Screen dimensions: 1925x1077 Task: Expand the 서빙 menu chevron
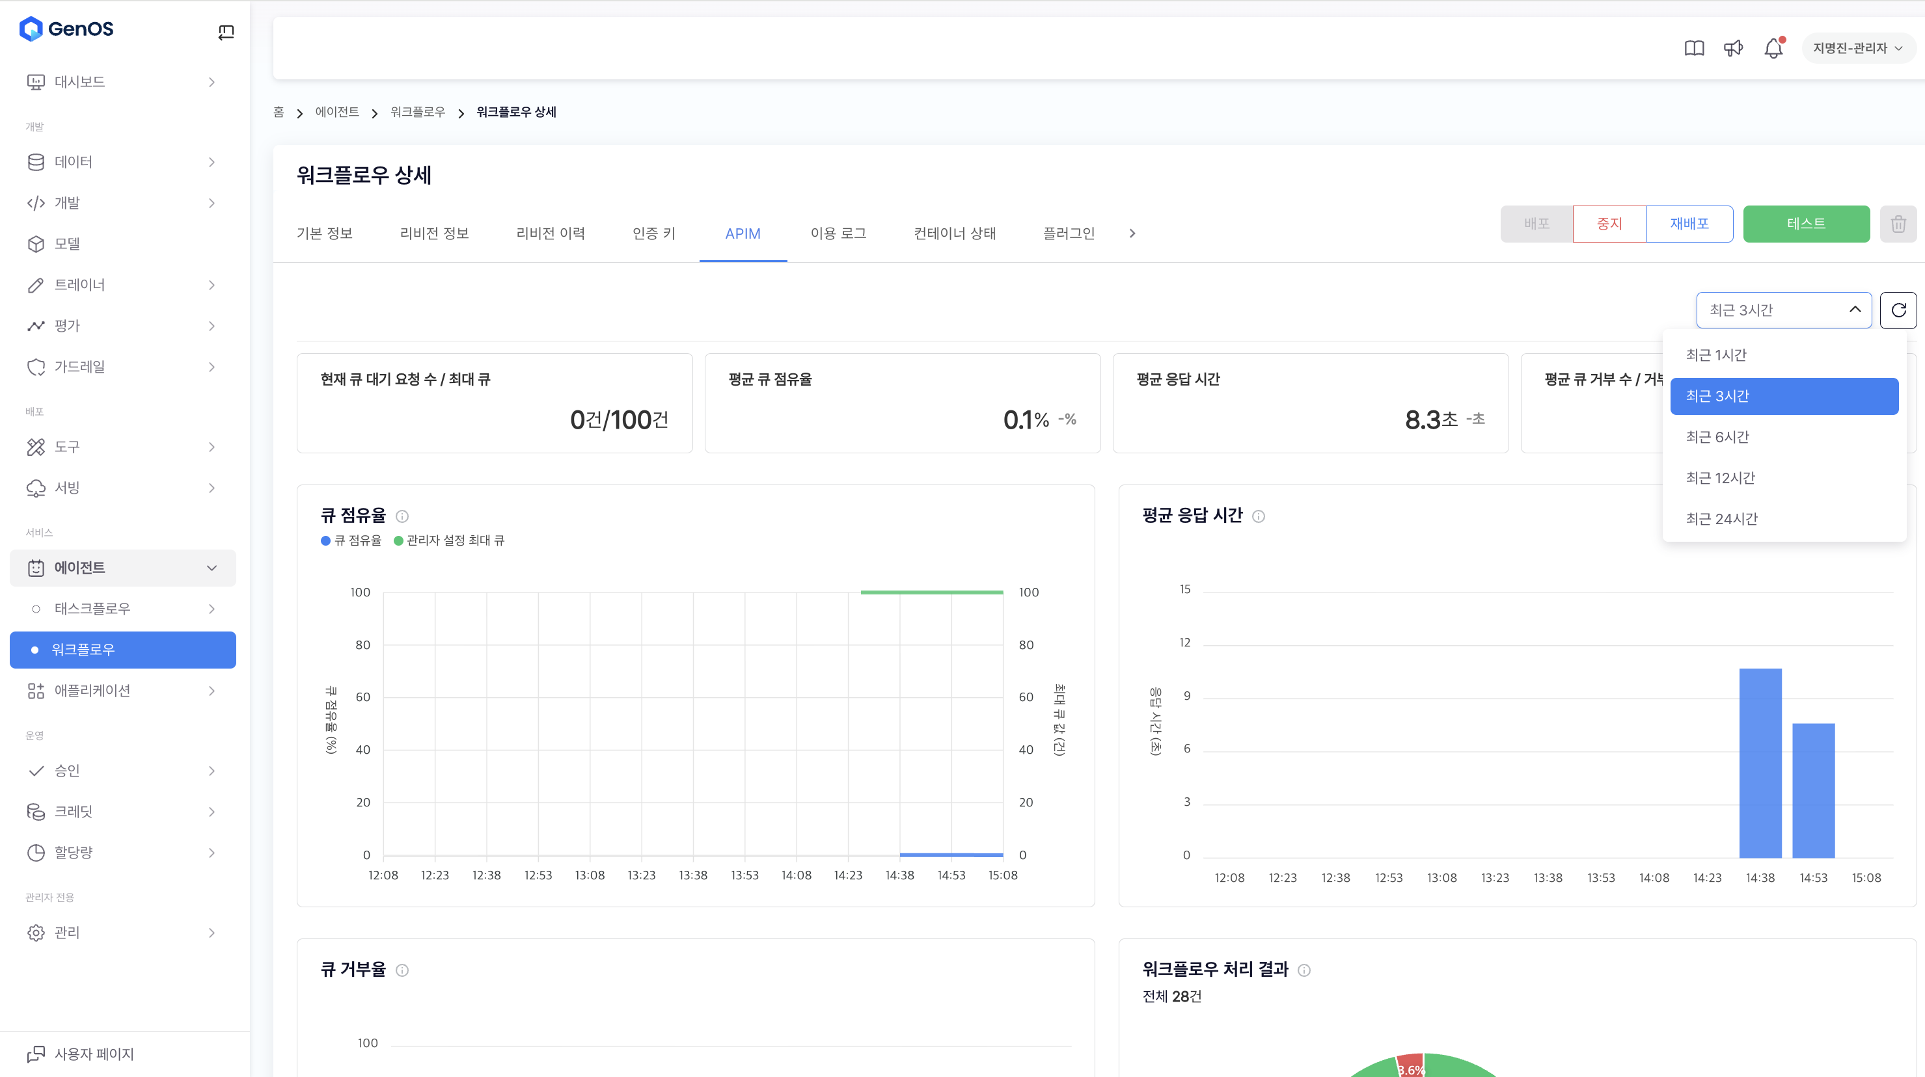click(212, 488)
